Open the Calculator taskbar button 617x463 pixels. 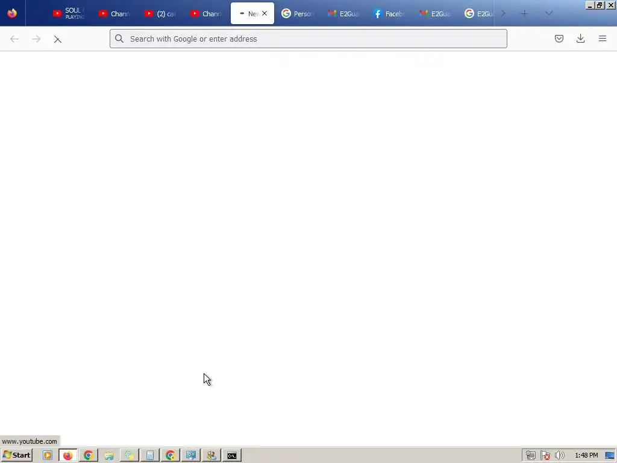tap(150, 455)
